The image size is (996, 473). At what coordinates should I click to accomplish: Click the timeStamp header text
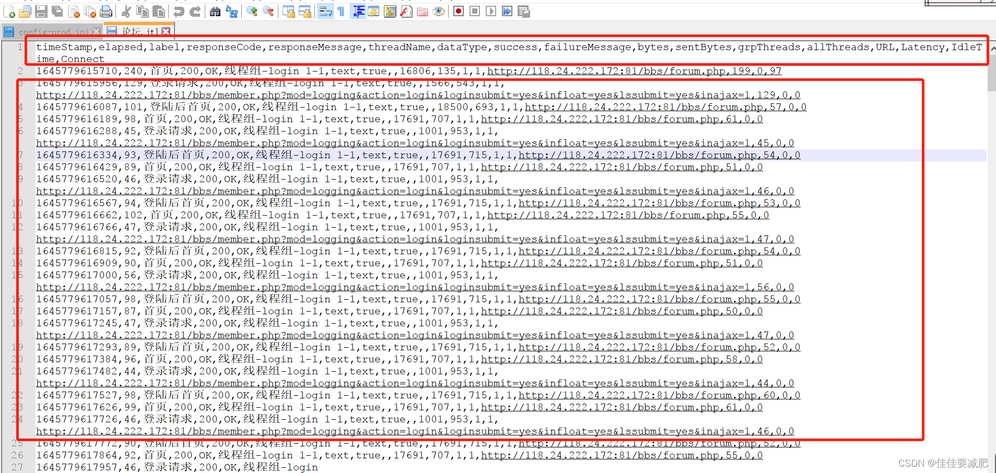(64, 47)
